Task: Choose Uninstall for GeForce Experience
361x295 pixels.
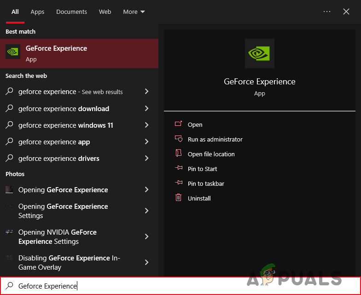Action: [x=199, y=198]
